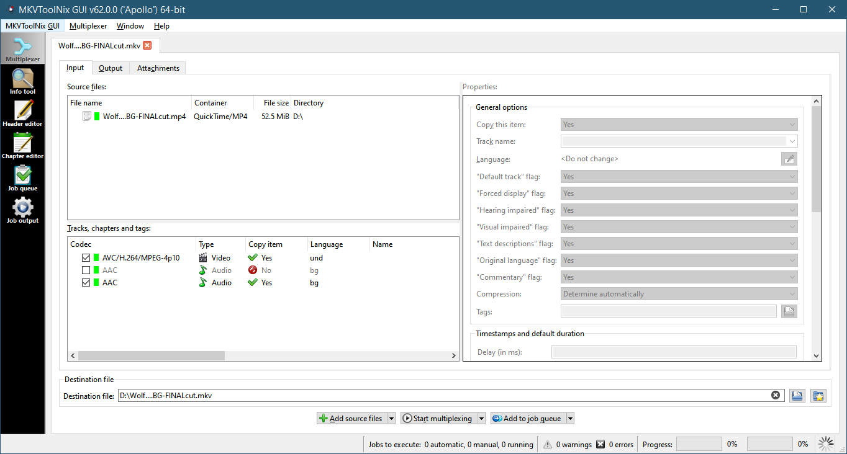This screenshot has width=847, height=454.
Task: Uncheck the last AAC audio track
Action: coord(86,282)
